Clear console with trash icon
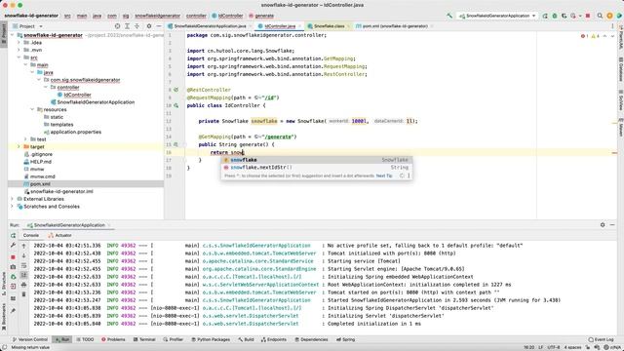 pyautogui.click(x=23, y=294)
